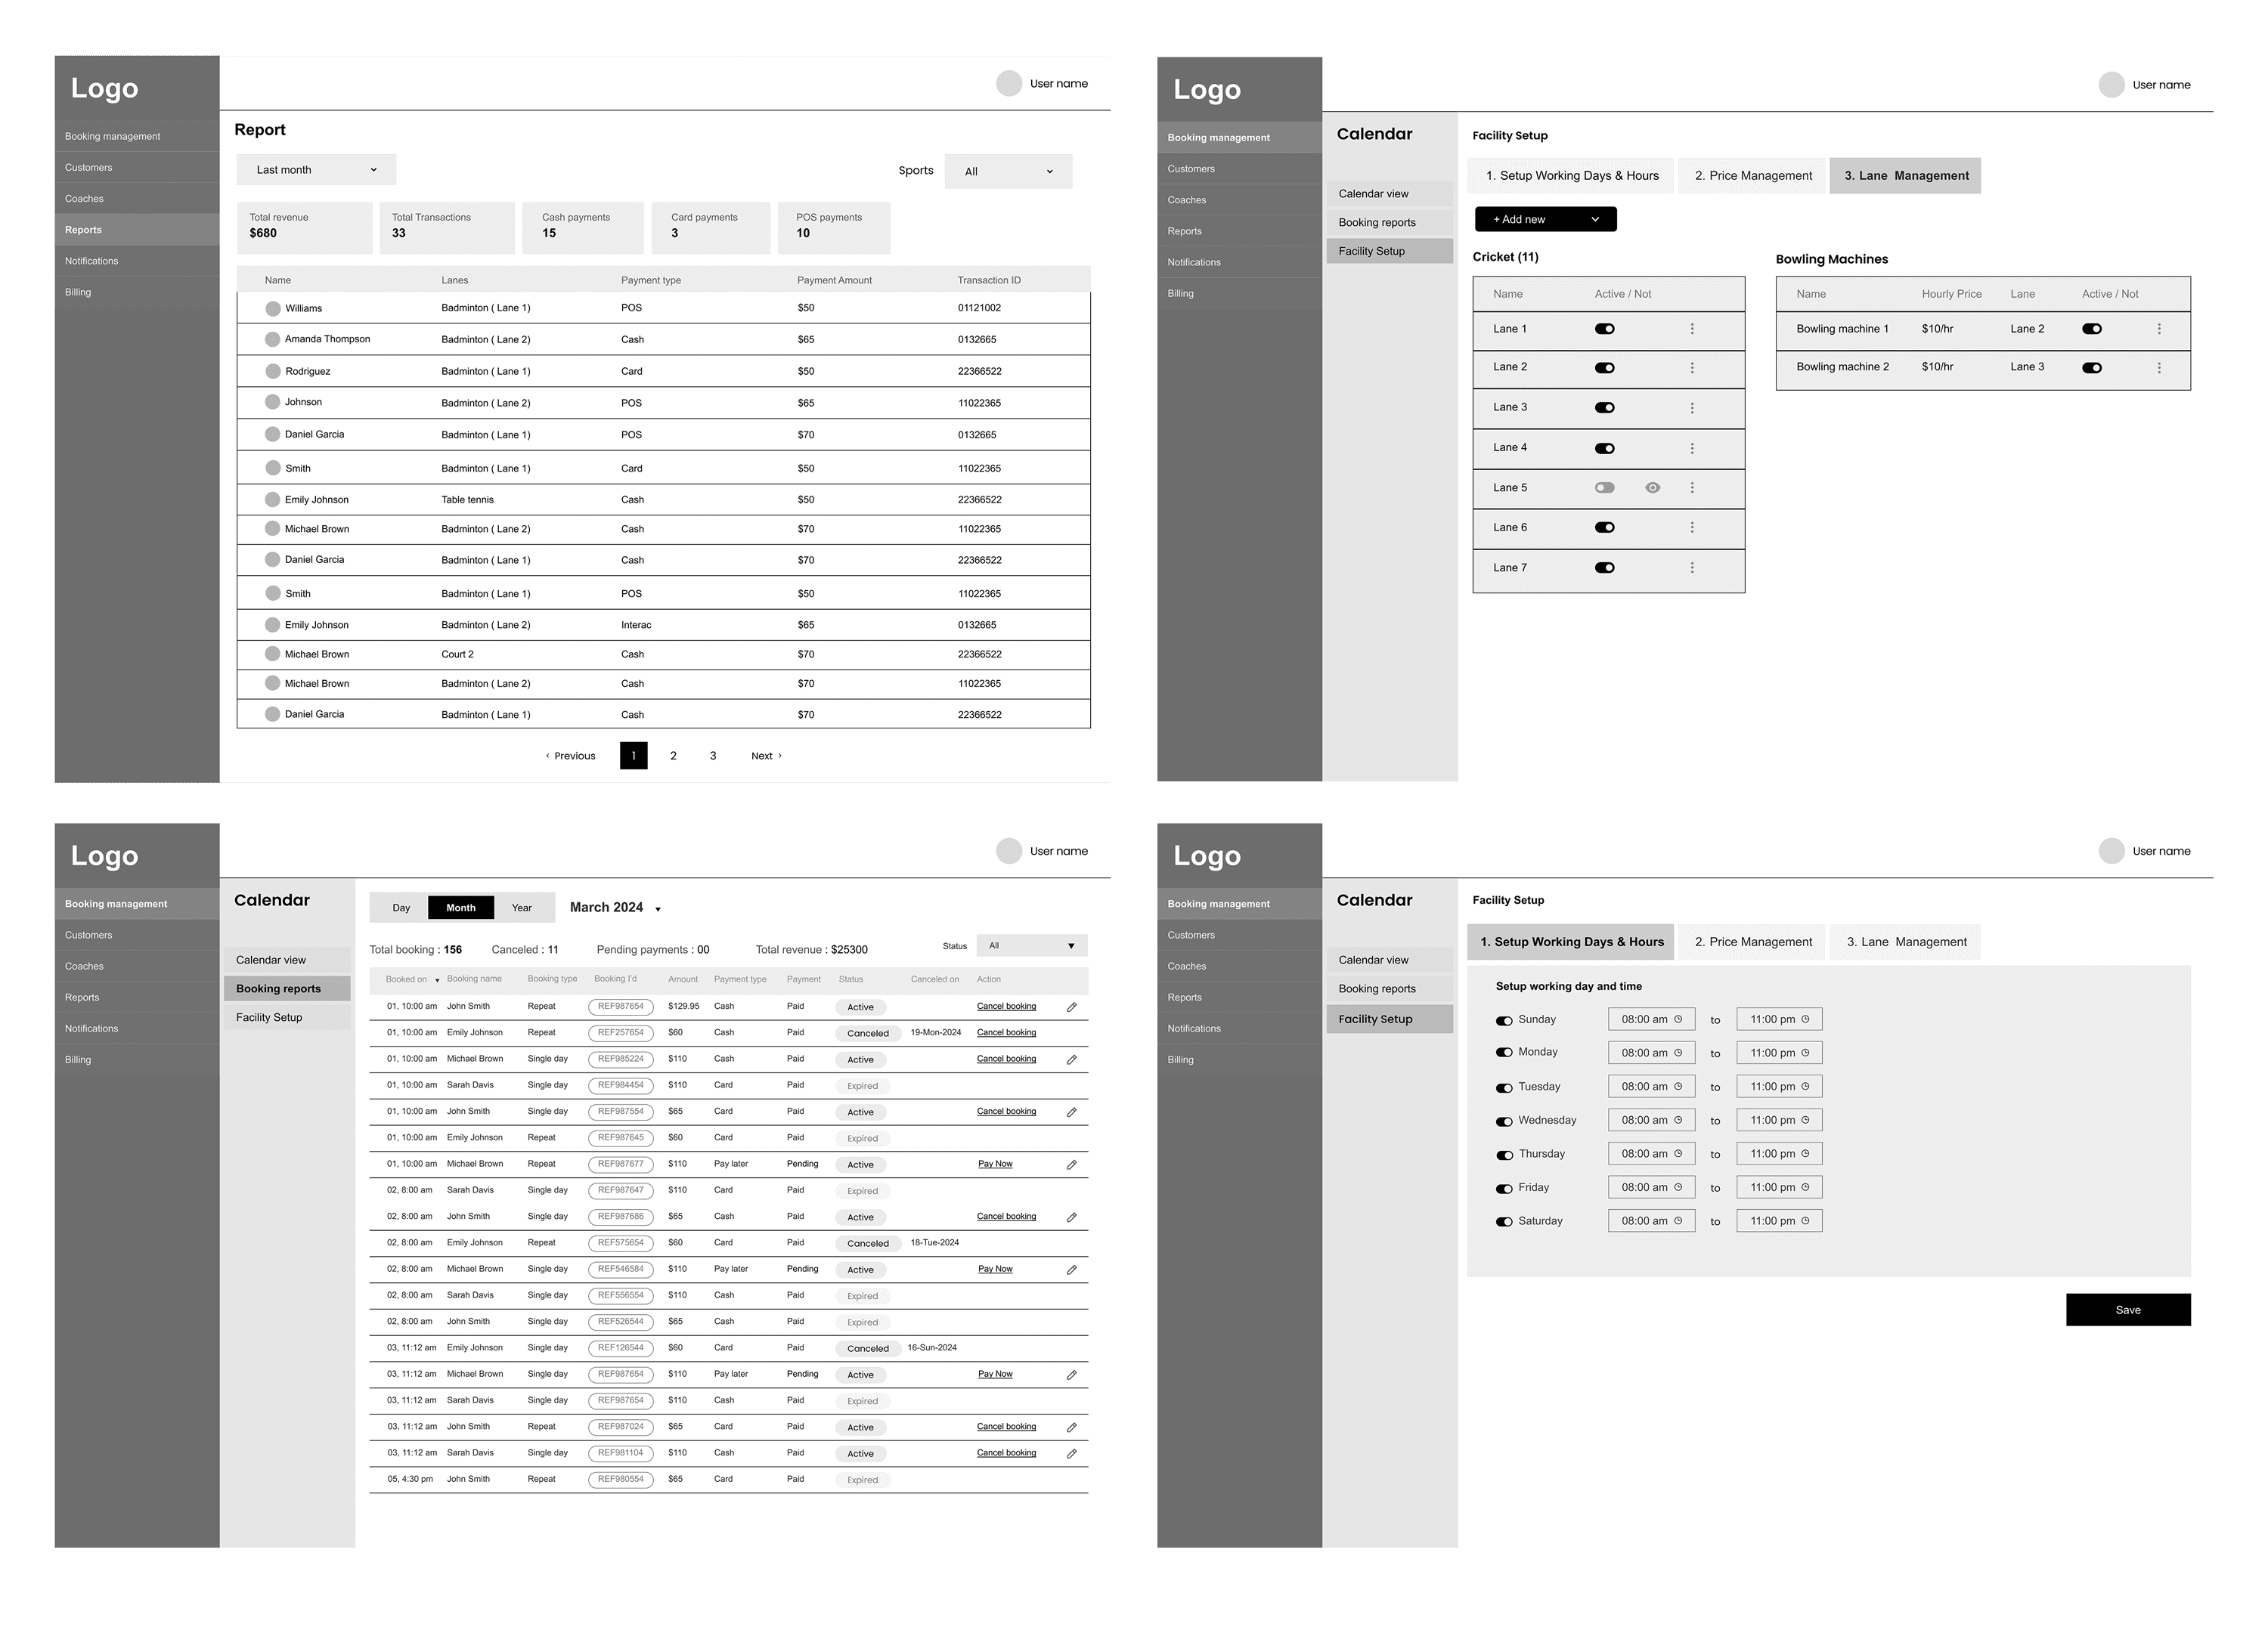The height and width of the screenshot is (1630, 2268).
Task: Click the avatar circle beside Amanda Thompson
Action: tap(272, 340)
